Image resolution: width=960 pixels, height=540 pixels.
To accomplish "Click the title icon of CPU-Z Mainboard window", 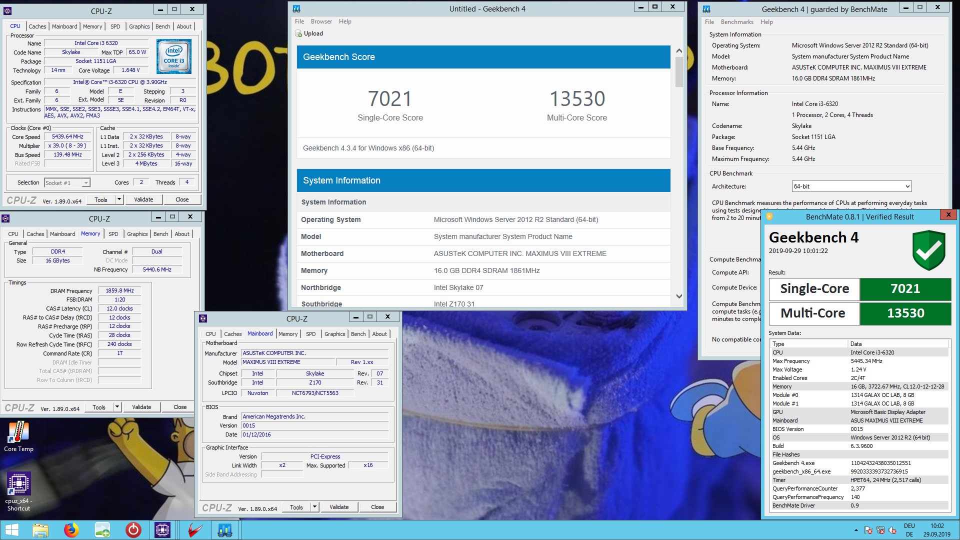I will coord(203,318).
